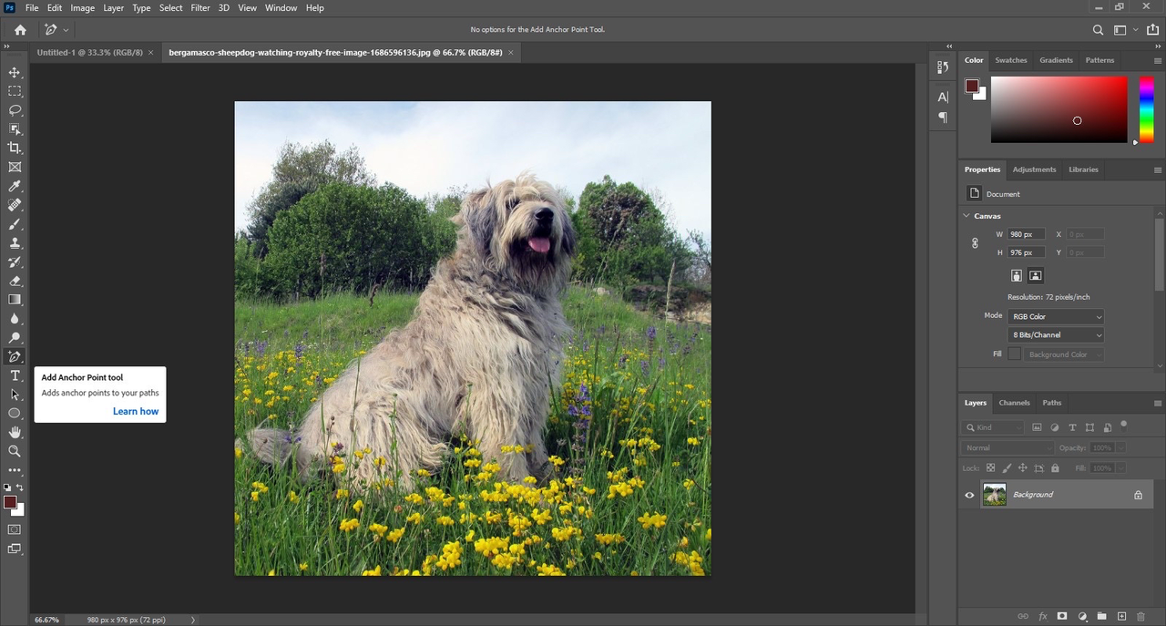Select the Spot Healing Brush tool
This screenshot has width=1166, height=626.
(x=15, y=205)
